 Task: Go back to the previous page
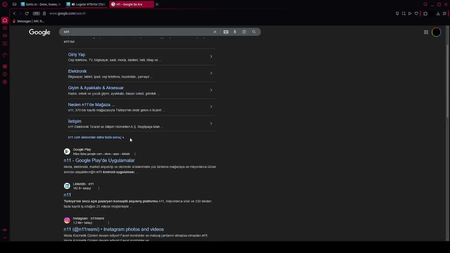[x=14, y=13]
